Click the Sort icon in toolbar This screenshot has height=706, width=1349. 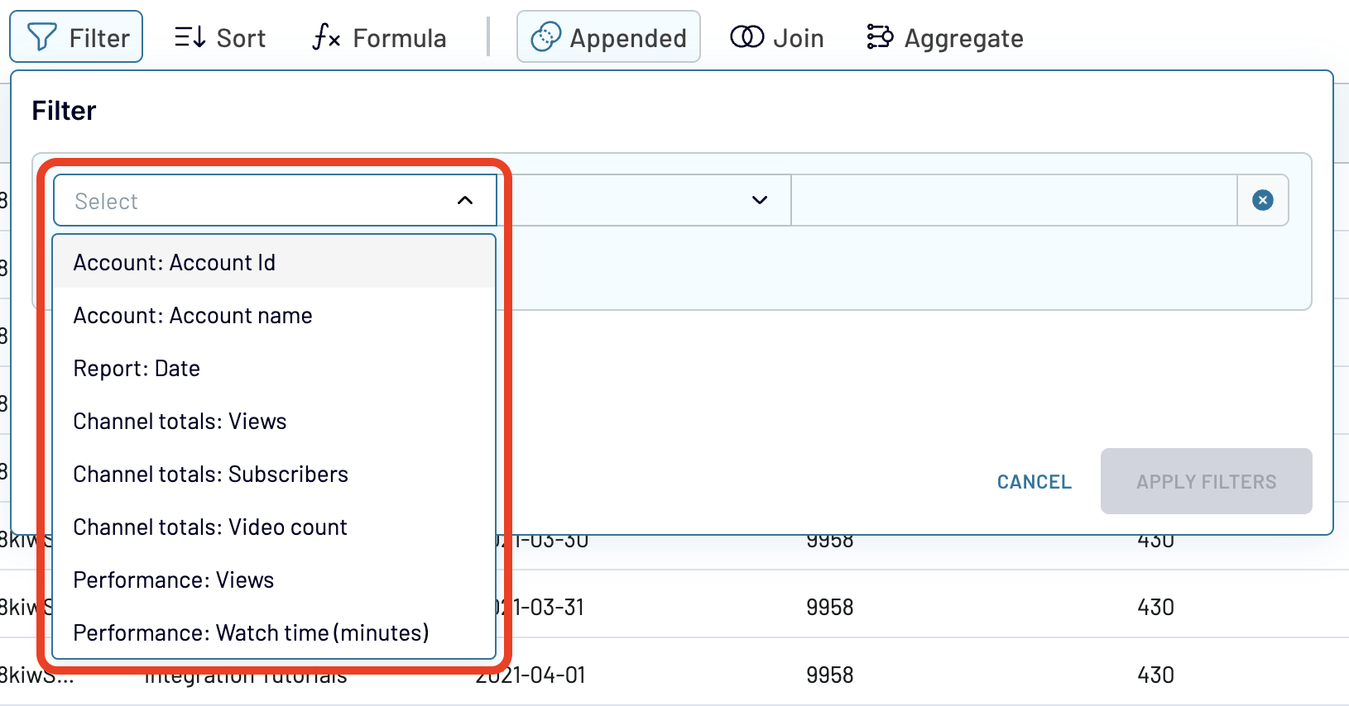tap(190, 37)
